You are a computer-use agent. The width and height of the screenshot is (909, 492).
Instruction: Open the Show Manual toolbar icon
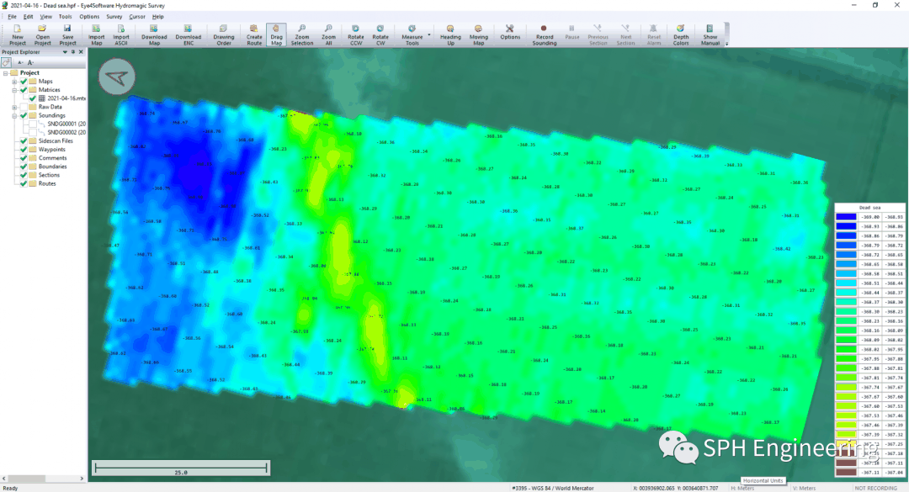pyautogui.click(x=710, y=34)
